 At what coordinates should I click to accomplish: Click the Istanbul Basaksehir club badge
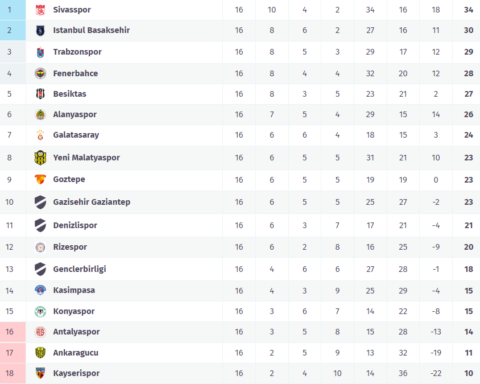point(40,30)
